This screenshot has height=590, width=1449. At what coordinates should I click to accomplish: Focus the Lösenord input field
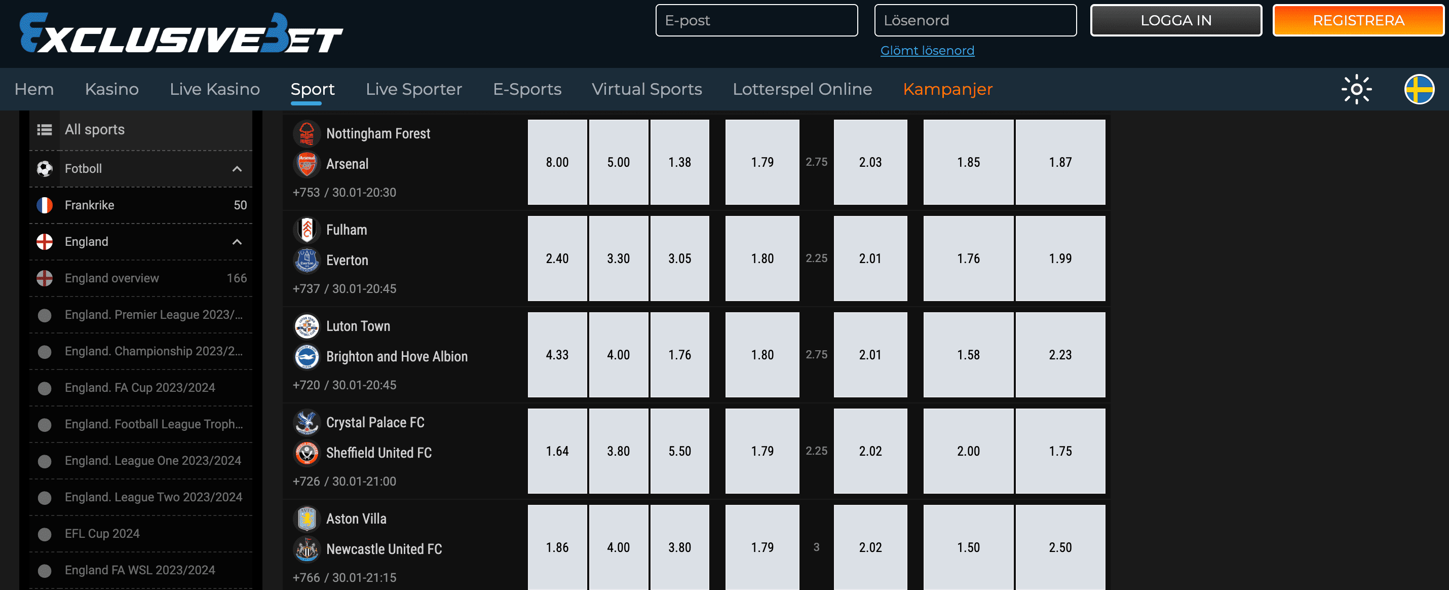(x=975, y=20)
